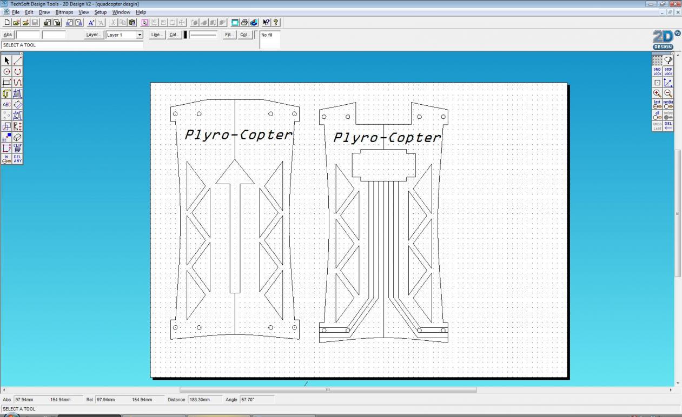Viewport: 682px width, 417px height.
Task: Delete last item with DEL arrow button
Action: point(668,125)
